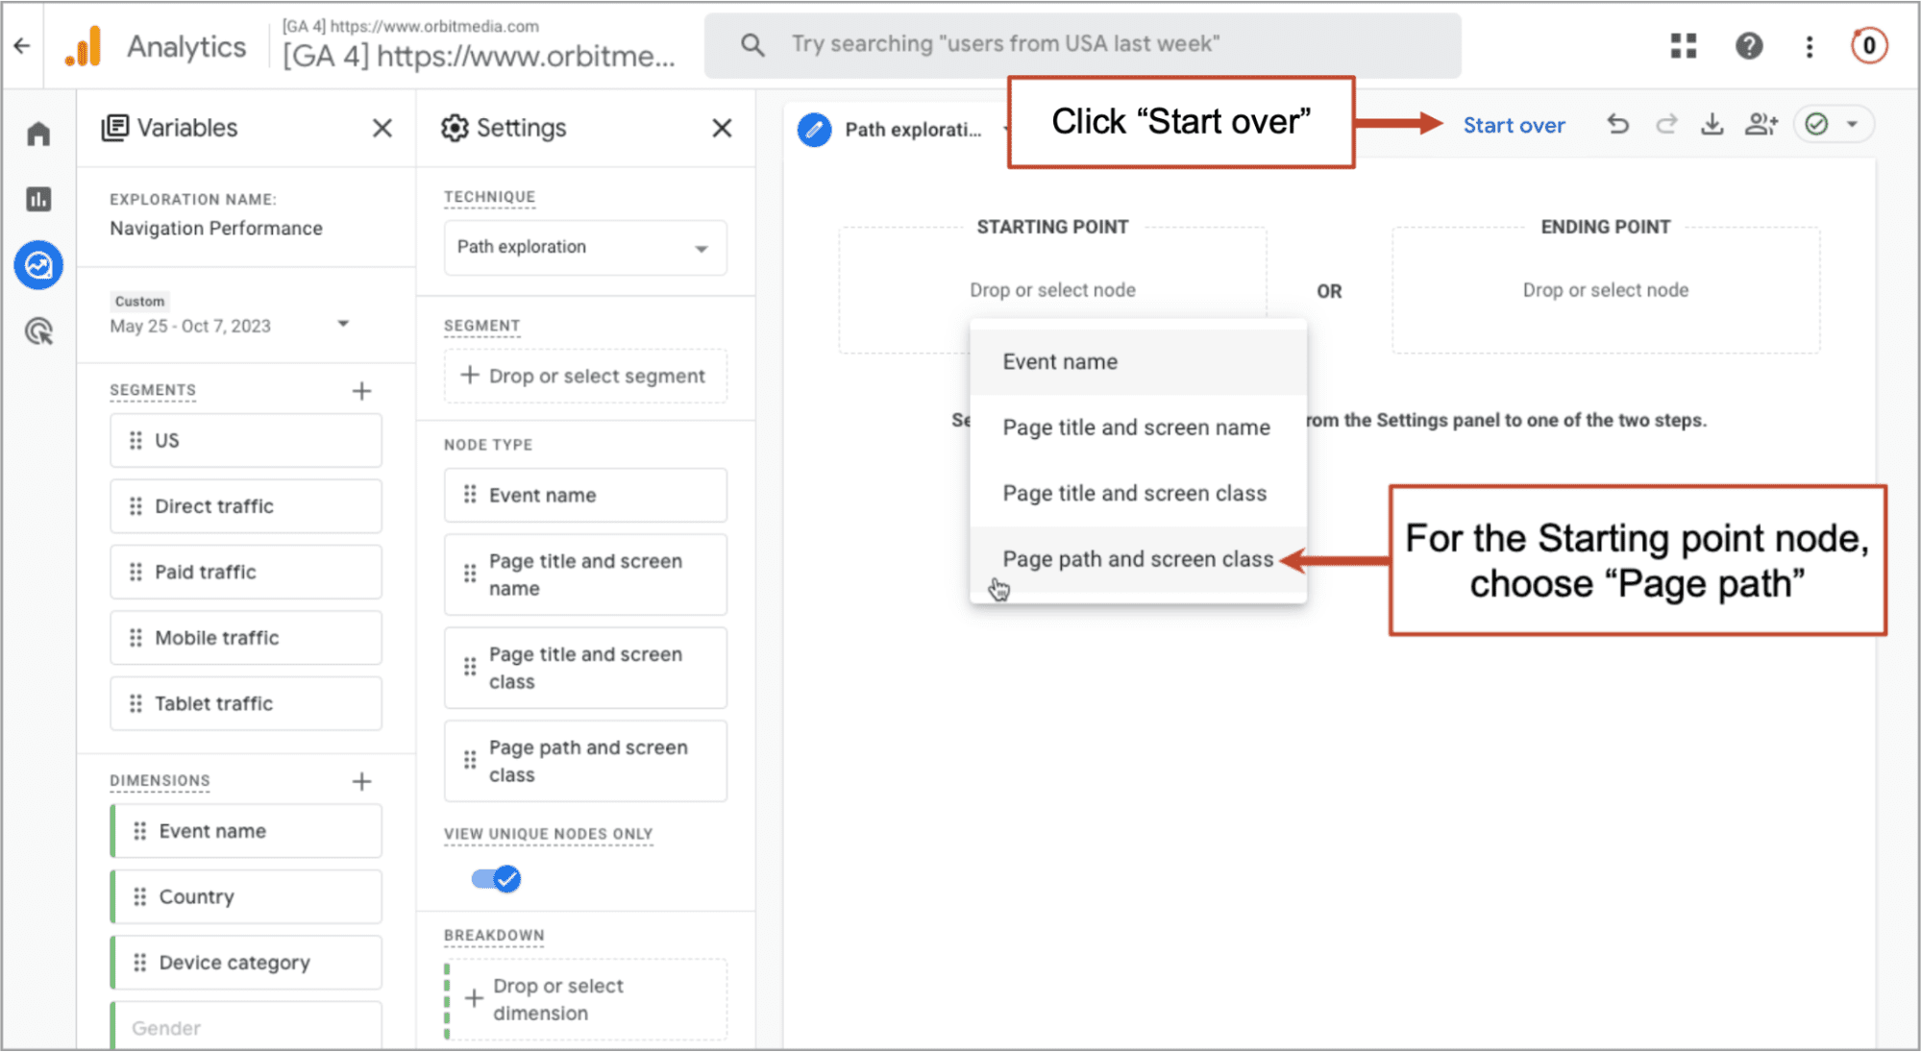Click the undo arrow icon
Screen dimensions: 1921x1052
point(1618,125)
